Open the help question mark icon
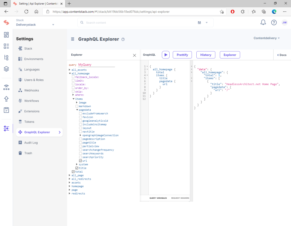The image size is (291, 226). (274, 22)
